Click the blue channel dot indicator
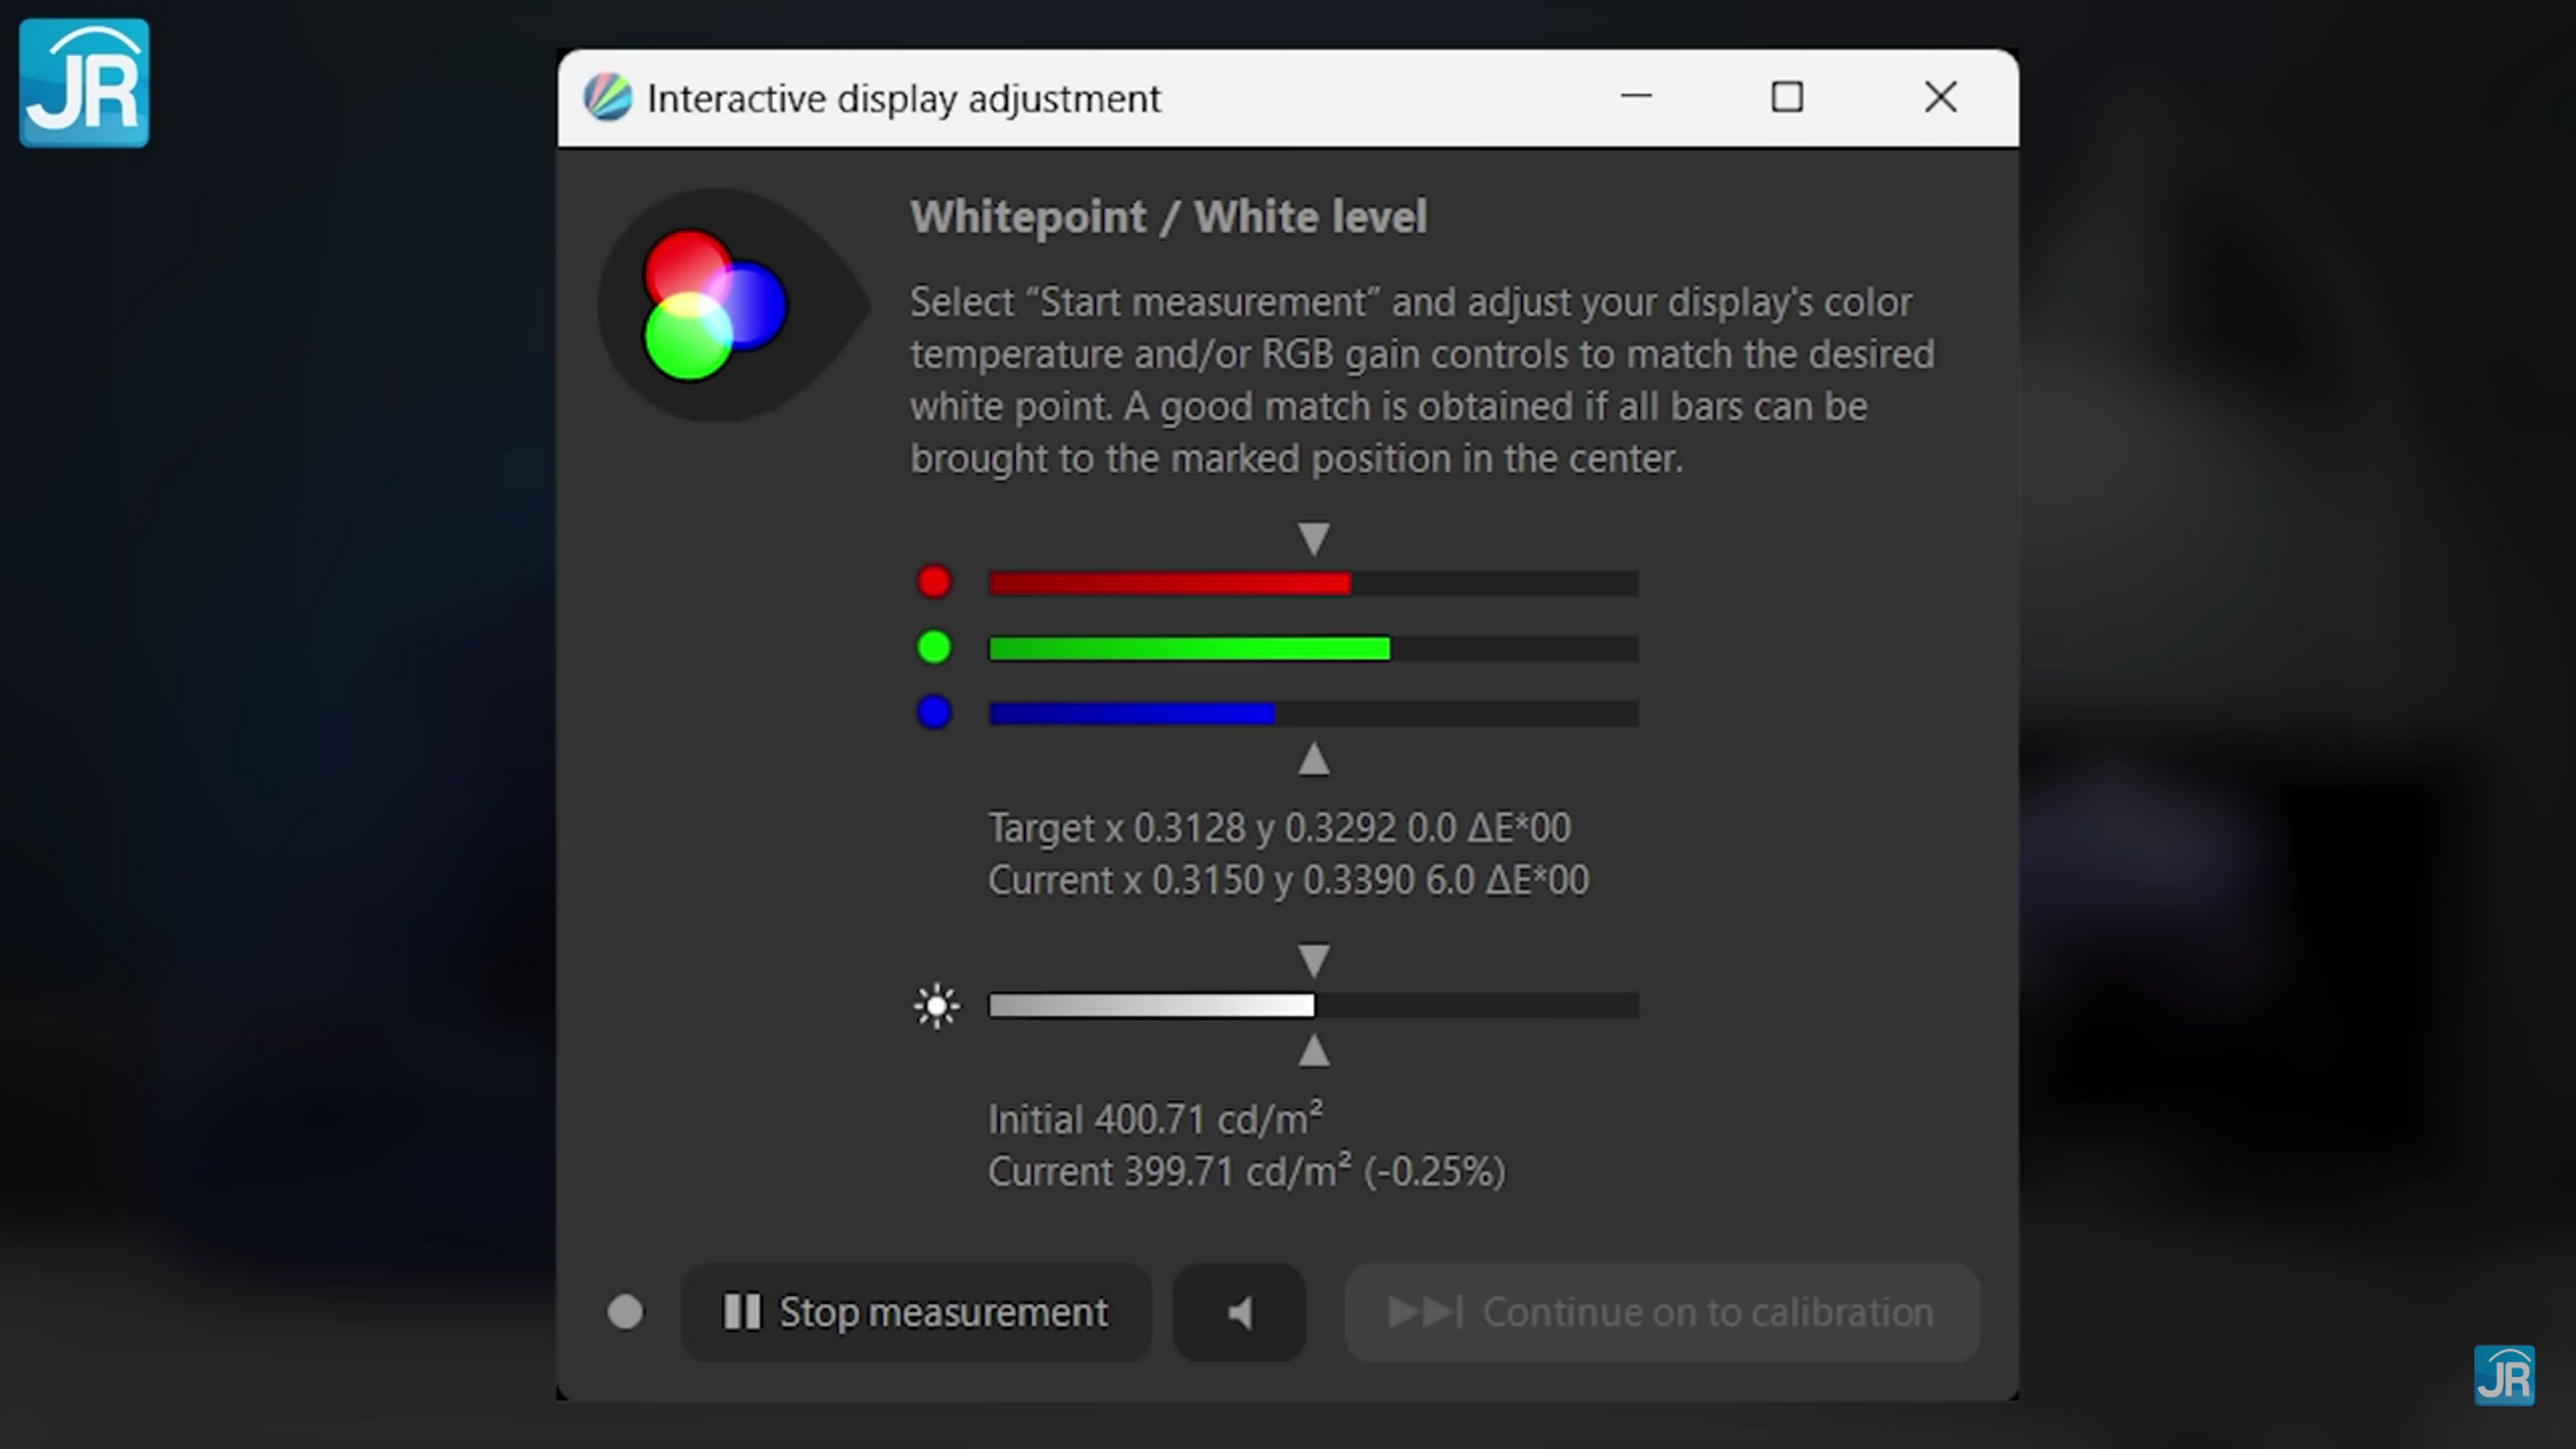Viewport: 2576px width, 1449px height. (934, 712)
